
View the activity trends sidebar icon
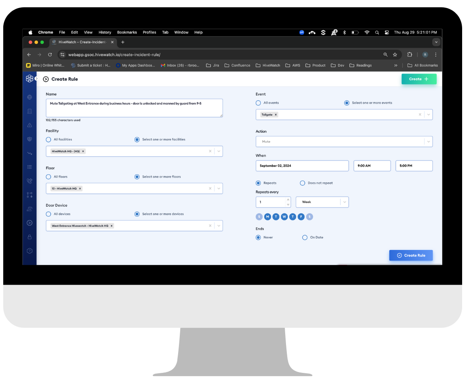tap(29, 152)
